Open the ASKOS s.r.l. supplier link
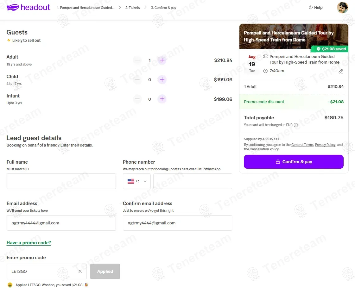This screenshot has width=355, height=288. [x=271, y=139]
